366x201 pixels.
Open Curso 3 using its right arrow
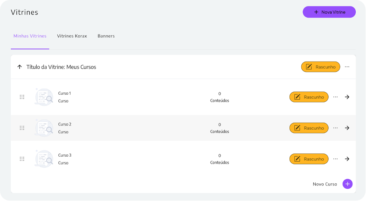coord(347,159)
